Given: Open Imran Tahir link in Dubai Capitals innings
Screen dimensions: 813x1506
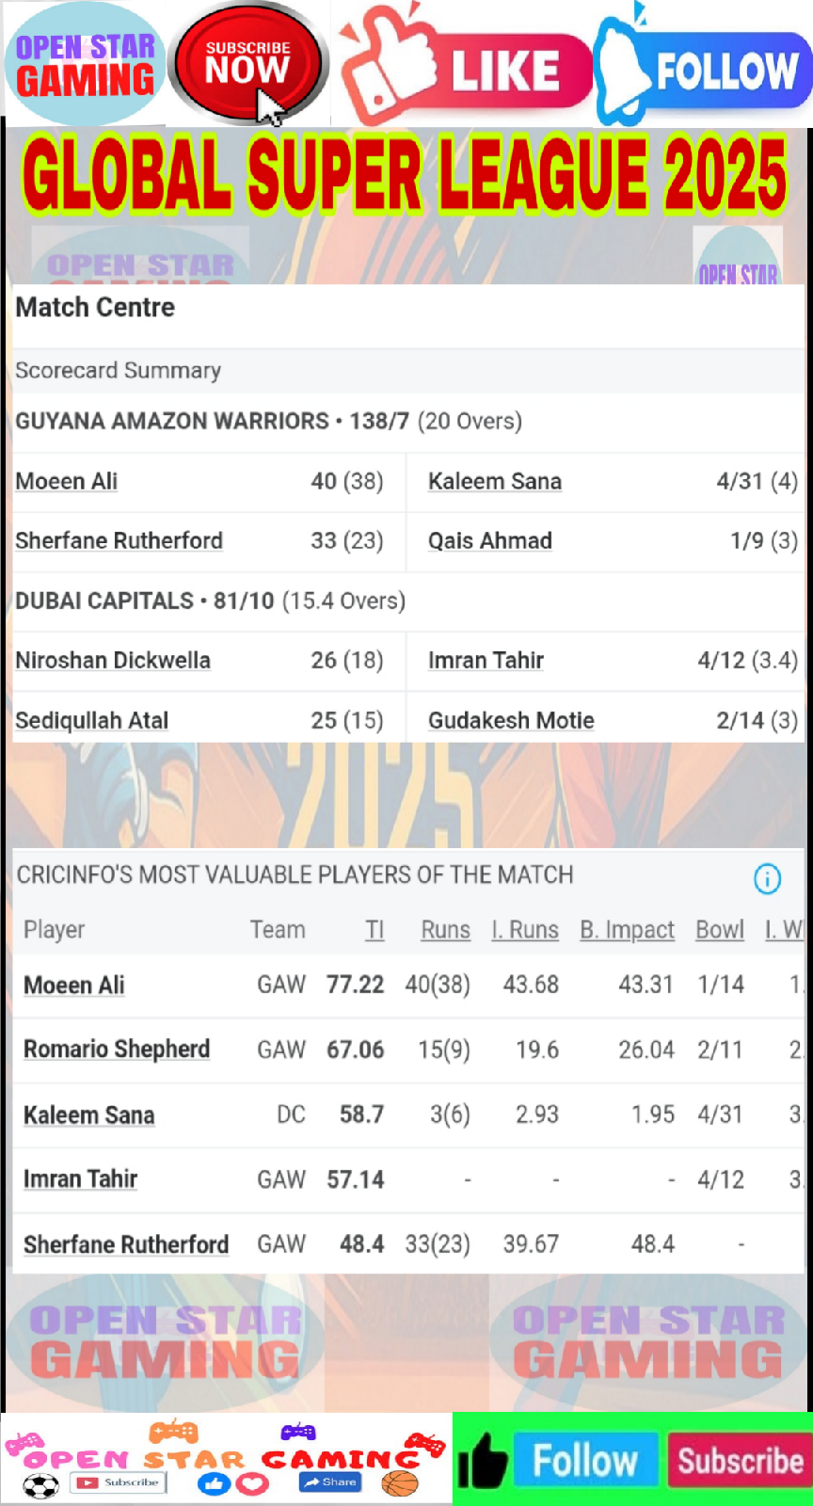Looking at the screenshot, I should [x=486, y=660].
